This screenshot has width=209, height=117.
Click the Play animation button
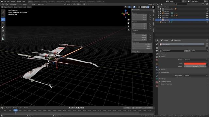pyautogui.click(x=79, y=108)
